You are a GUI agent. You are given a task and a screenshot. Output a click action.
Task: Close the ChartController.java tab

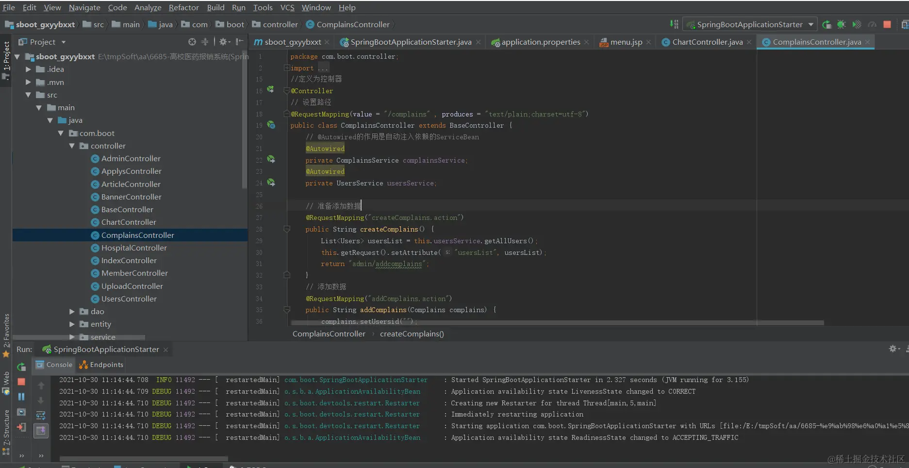coord(749,42)
